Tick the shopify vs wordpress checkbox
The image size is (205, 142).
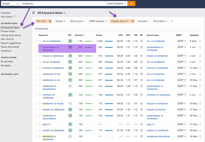36,109
